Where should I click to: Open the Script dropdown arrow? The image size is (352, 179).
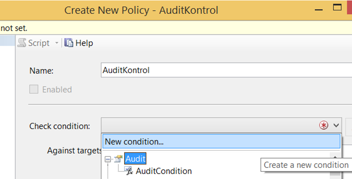pos(57,43)
